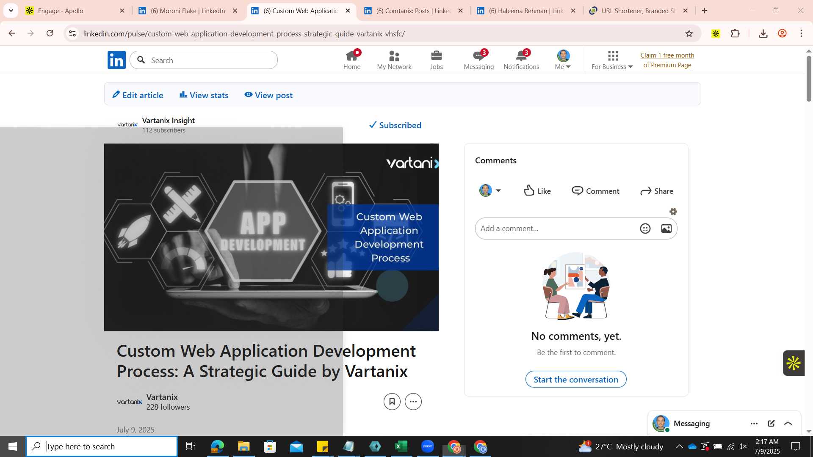Open the tab search dropdown
813x457 pixels.
[x=11, y=11]
